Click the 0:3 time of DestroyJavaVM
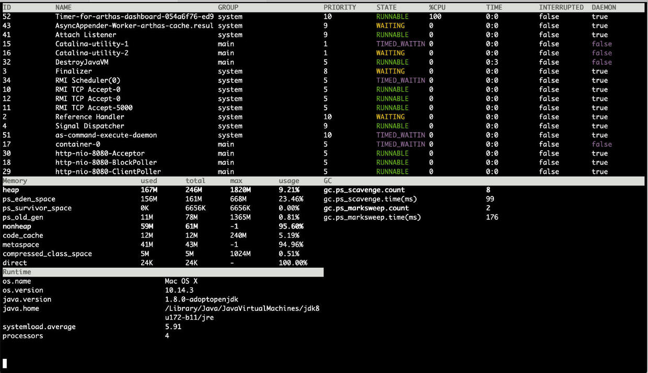Viewport: 648px width, 373px height. click(492, 62)
